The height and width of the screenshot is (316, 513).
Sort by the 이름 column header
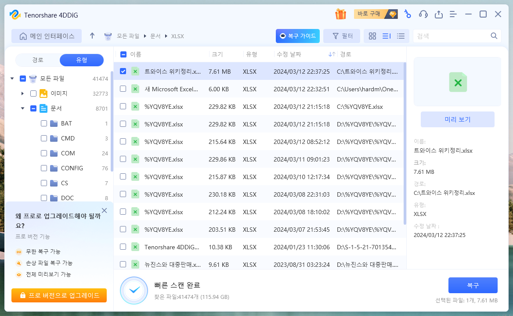coord(135,54)
